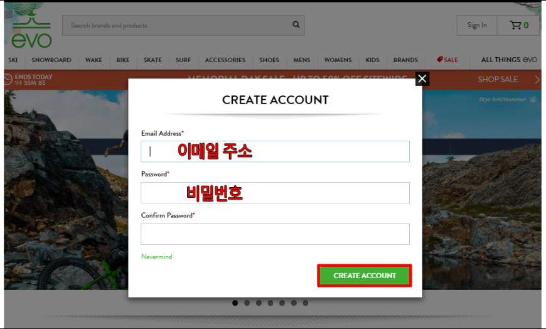Click the Skye Schillhammer photo credit
This screenshot has height=329, width=546.
pos(502,99)
